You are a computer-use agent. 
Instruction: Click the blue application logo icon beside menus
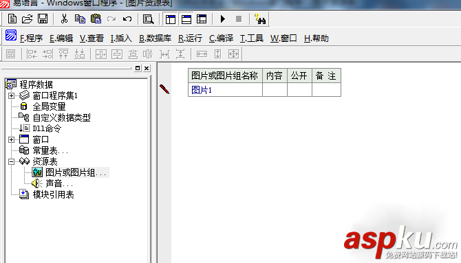tap(11, 35)
